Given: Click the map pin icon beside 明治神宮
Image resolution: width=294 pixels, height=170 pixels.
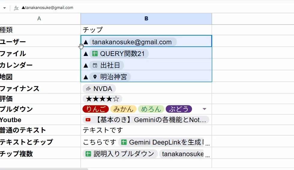Looking at the screenshot, I should [95, 77].
